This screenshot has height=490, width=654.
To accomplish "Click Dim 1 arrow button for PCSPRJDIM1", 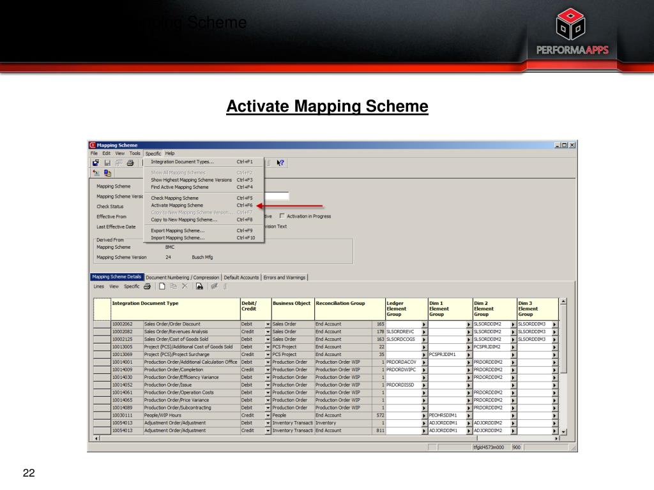I will 469,355.
